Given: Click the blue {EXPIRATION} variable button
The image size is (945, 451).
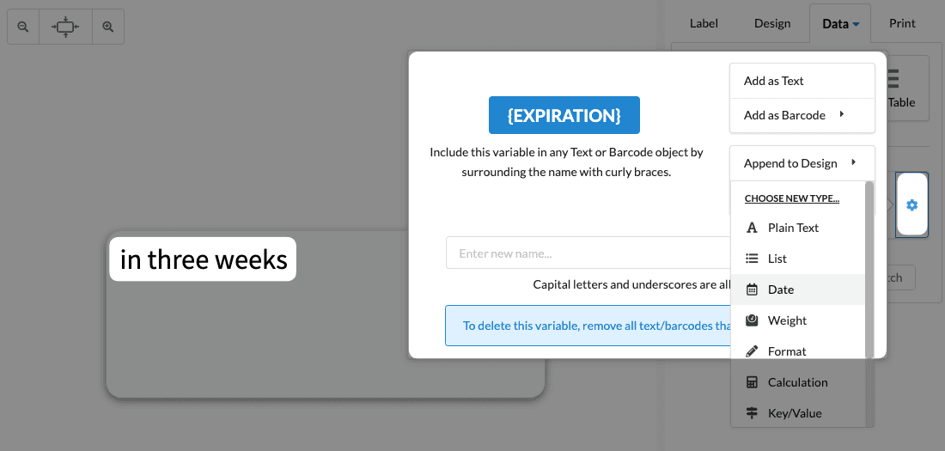Looking at the screenshot, I should pos(564,115).
